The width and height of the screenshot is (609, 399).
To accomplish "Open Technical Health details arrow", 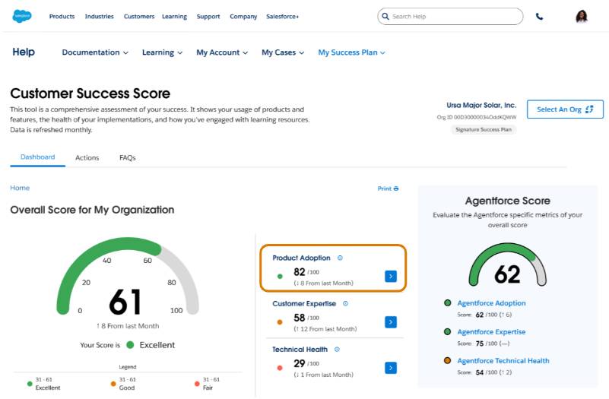I will tap(391, 368).
